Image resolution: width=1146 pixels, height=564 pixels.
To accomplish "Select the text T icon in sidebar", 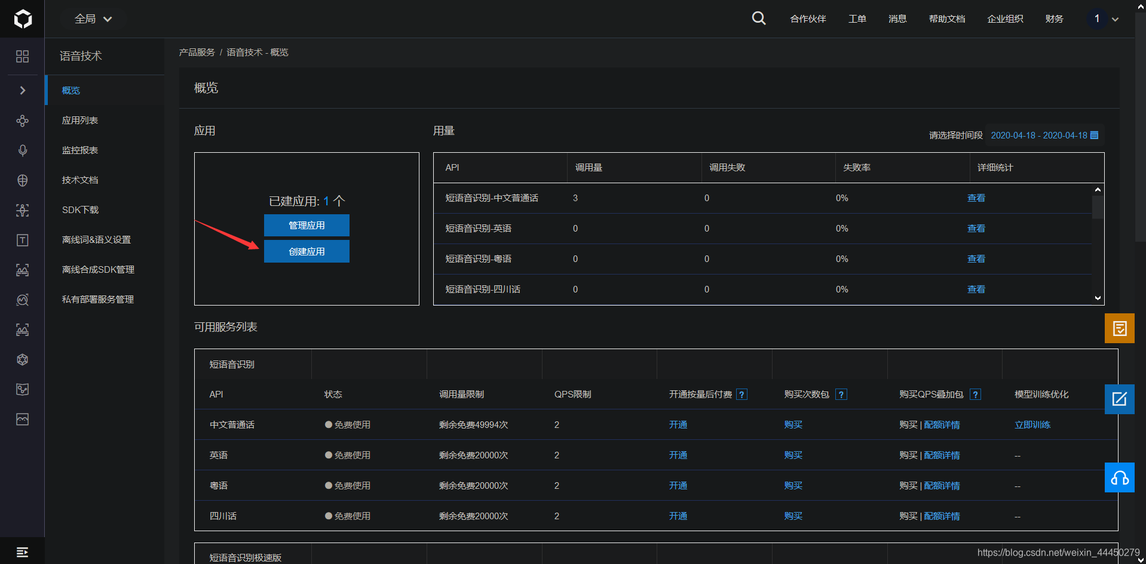I will [x=22, y=240].
